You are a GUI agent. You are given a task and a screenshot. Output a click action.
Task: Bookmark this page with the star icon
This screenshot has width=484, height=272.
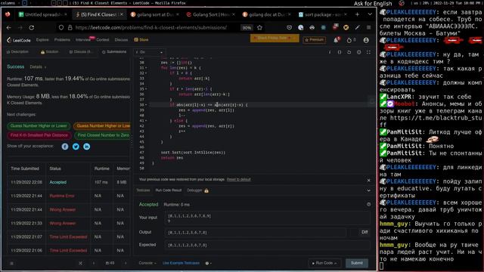pyautogui.click(x=259, y=28)
